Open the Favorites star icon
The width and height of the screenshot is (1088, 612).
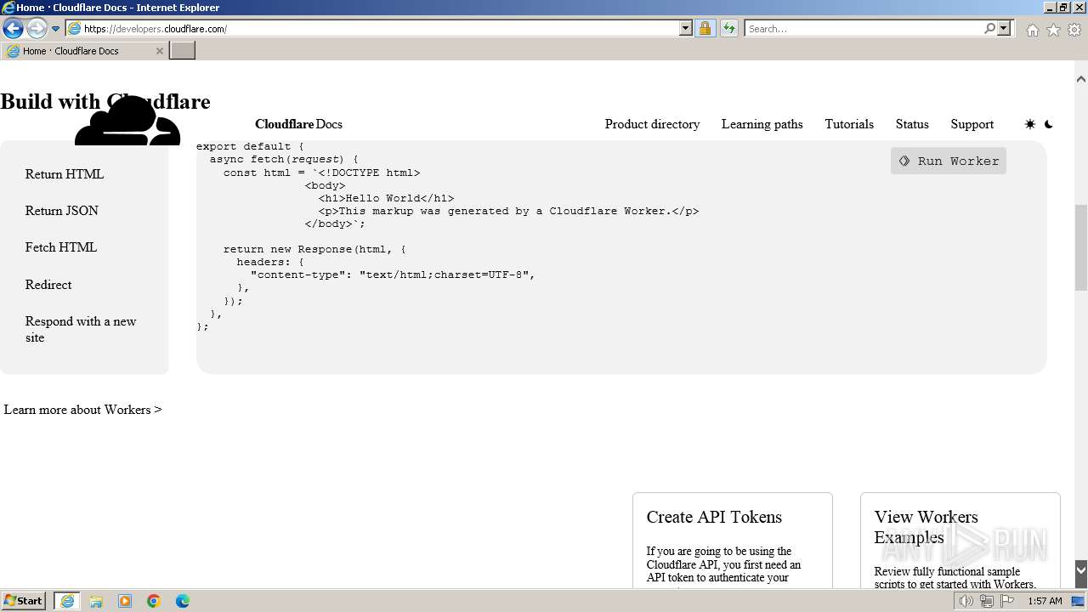tap(1053, 30)
